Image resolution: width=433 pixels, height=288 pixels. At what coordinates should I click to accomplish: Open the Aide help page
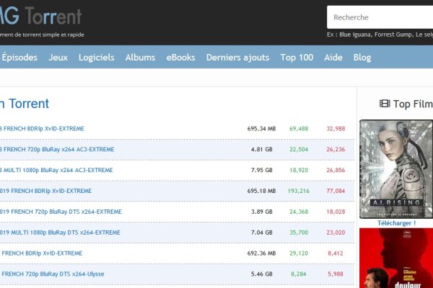(333, 58)
